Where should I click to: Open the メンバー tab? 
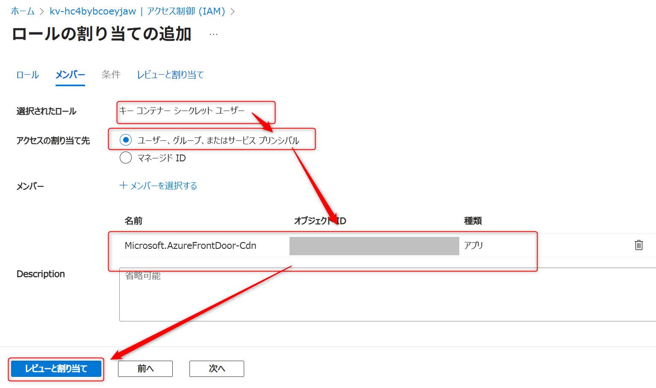tap(70, 75)
